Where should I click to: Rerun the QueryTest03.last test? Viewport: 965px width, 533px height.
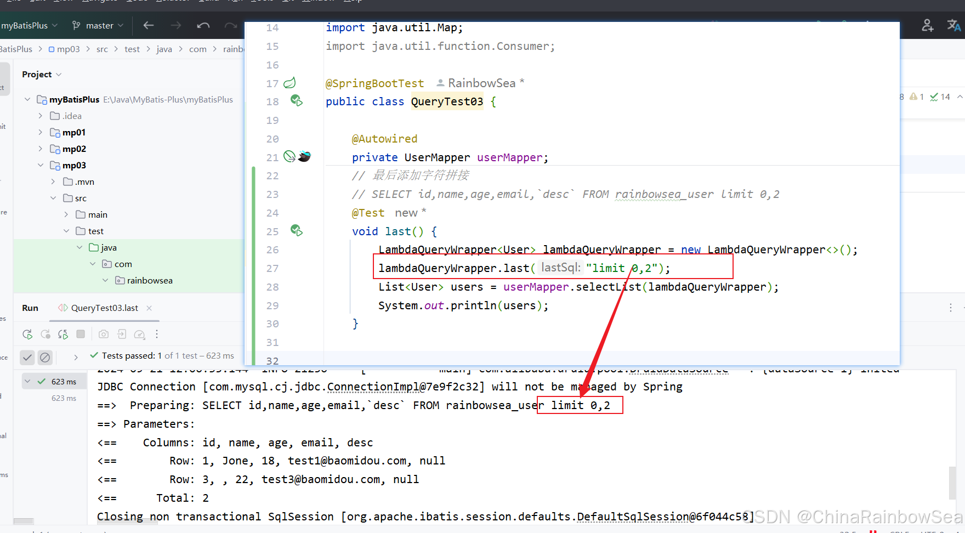pos(27,334)
